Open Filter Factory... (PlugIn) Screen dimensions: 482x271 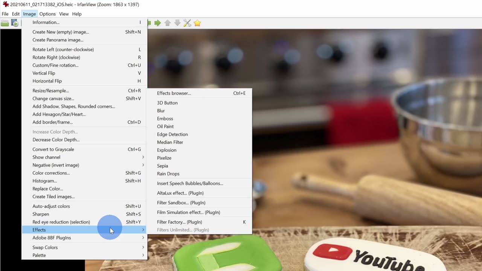pyautogui.click(x=199, y=222)
